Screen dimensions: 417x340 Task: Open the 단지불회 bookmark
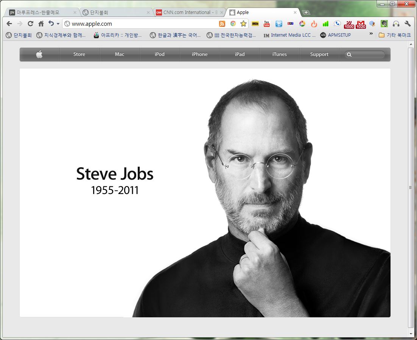point(19,35)
